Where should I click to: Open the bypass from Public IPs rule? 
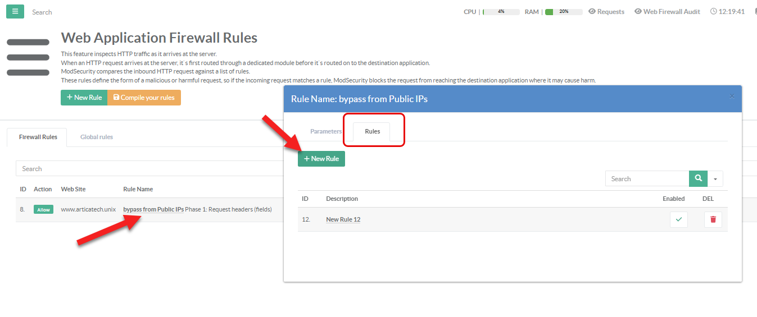click(x=153, y=210)
